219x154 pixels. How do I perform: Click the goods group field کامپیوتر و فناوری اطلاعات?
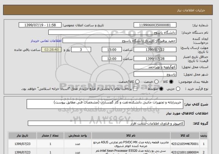pyautogui.click(x=106, y=123)
